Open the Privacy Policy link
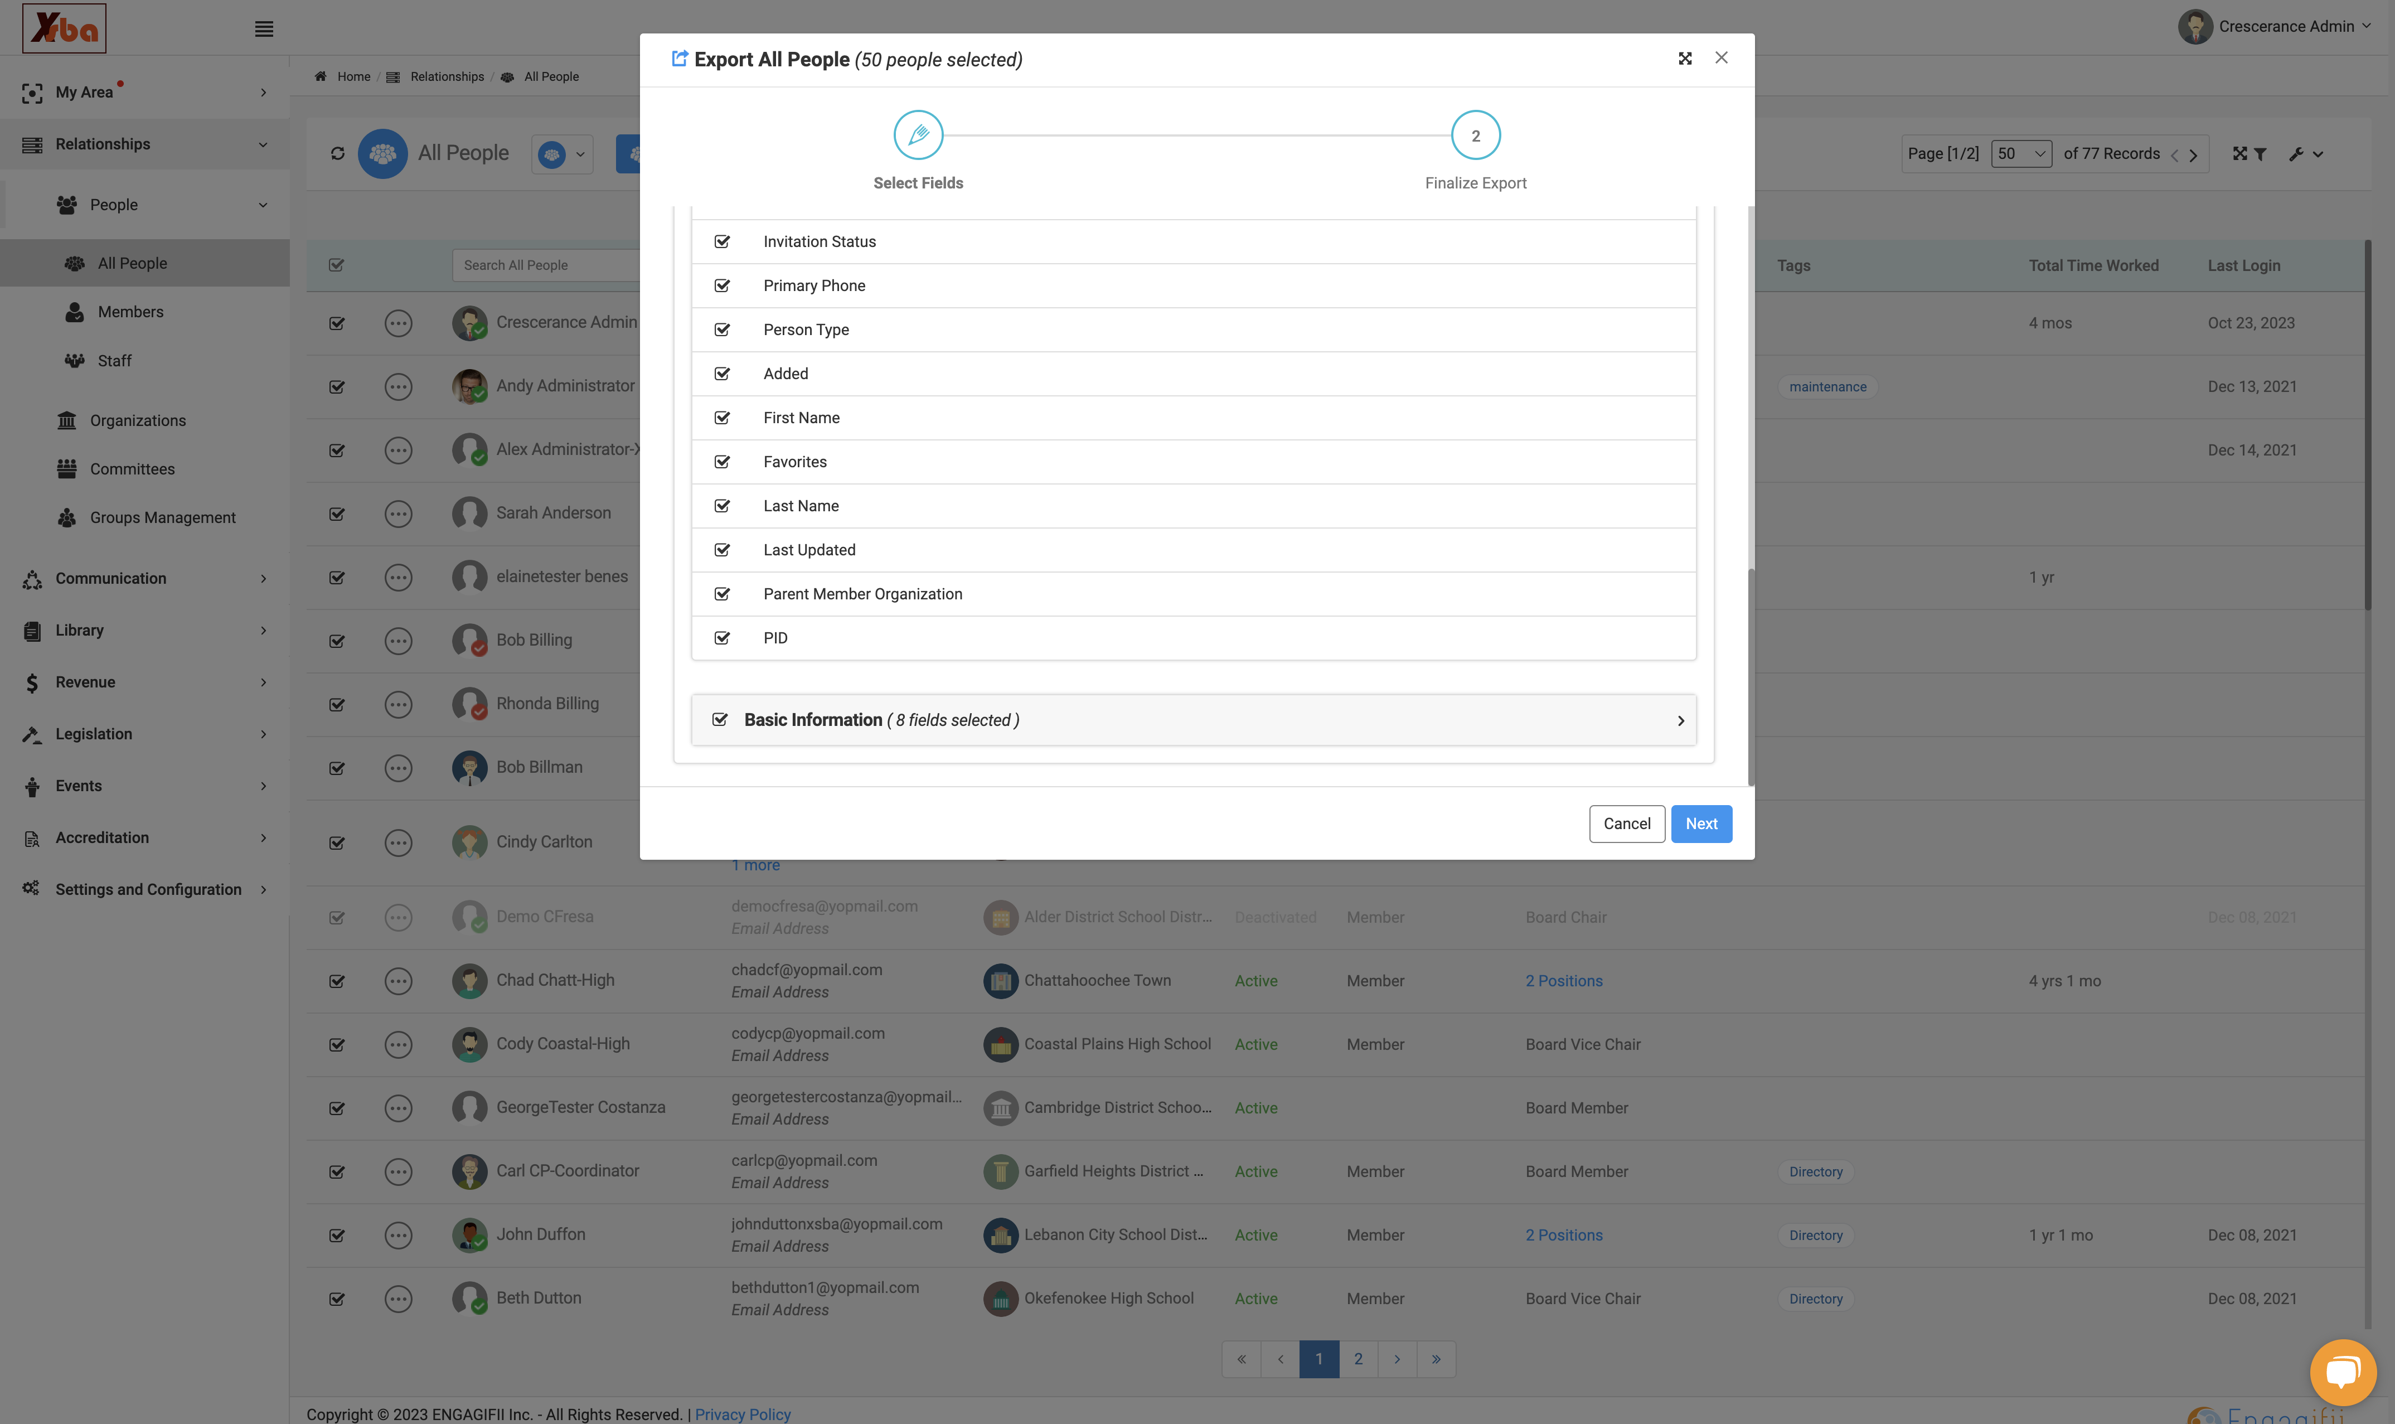Viewport: 2395px width, 1424px height. (743, 1415)
